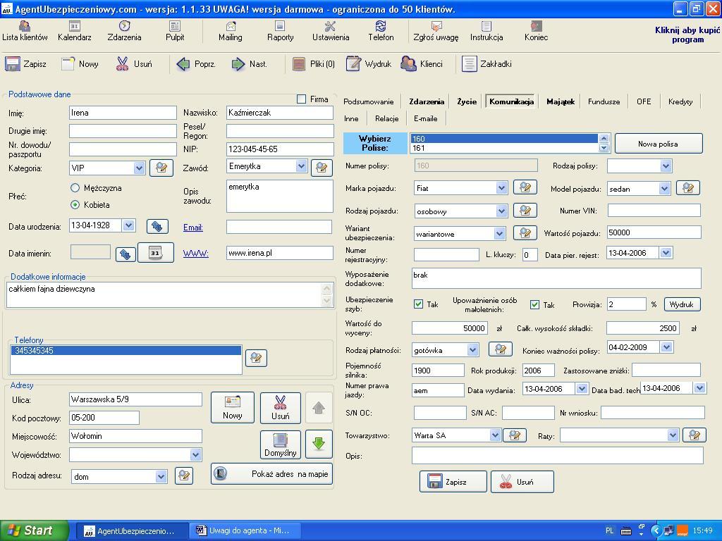Open Zakładki bookmarks
722x541 pixels.
pos(487,64)
